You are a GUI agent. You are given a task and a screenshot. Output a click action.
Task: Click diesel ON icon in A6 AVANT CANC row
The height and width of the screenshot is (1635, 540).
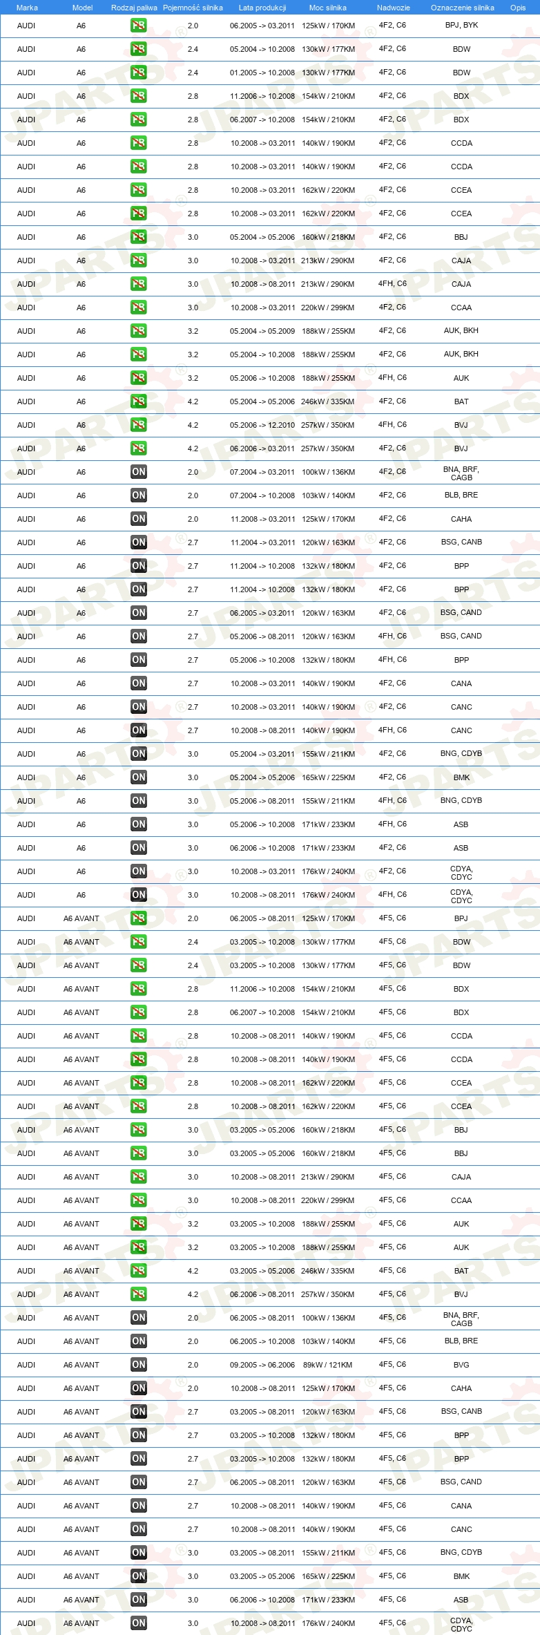coord(139,1529)
